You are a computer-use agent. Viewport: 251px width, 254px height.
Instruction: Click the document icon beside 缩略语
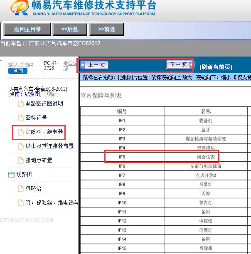click(x=20, y=189)
